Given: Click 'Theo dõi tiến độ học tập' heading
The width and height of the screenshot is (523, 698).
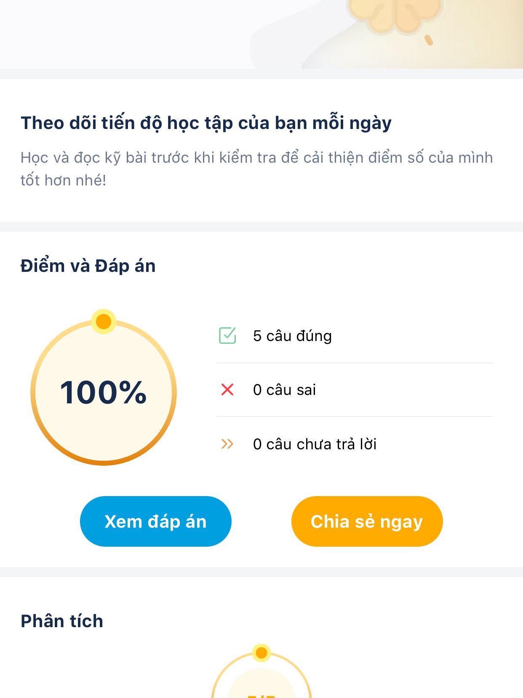Looking at the screenshot, I should coord(206,123).
